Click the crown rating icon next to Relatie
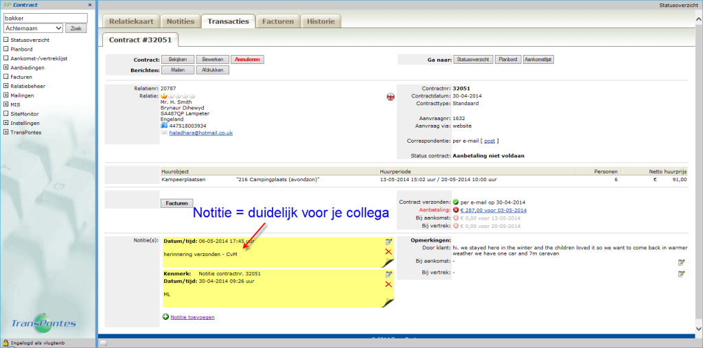 (x=163, y=96)
